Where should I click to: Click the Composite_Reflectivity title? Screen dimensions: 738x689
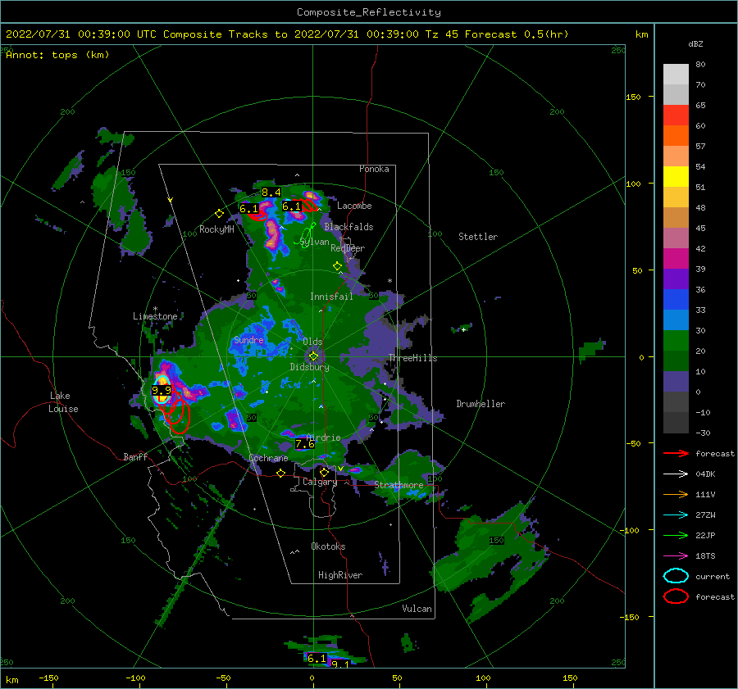point(368,12)
